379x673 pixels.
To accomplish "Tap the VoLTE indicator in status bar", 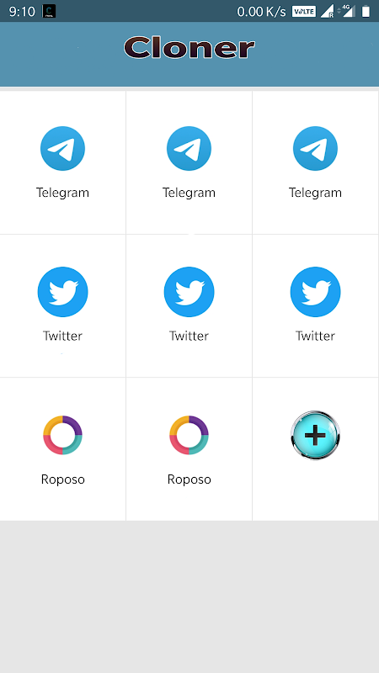I will [304, 12].
